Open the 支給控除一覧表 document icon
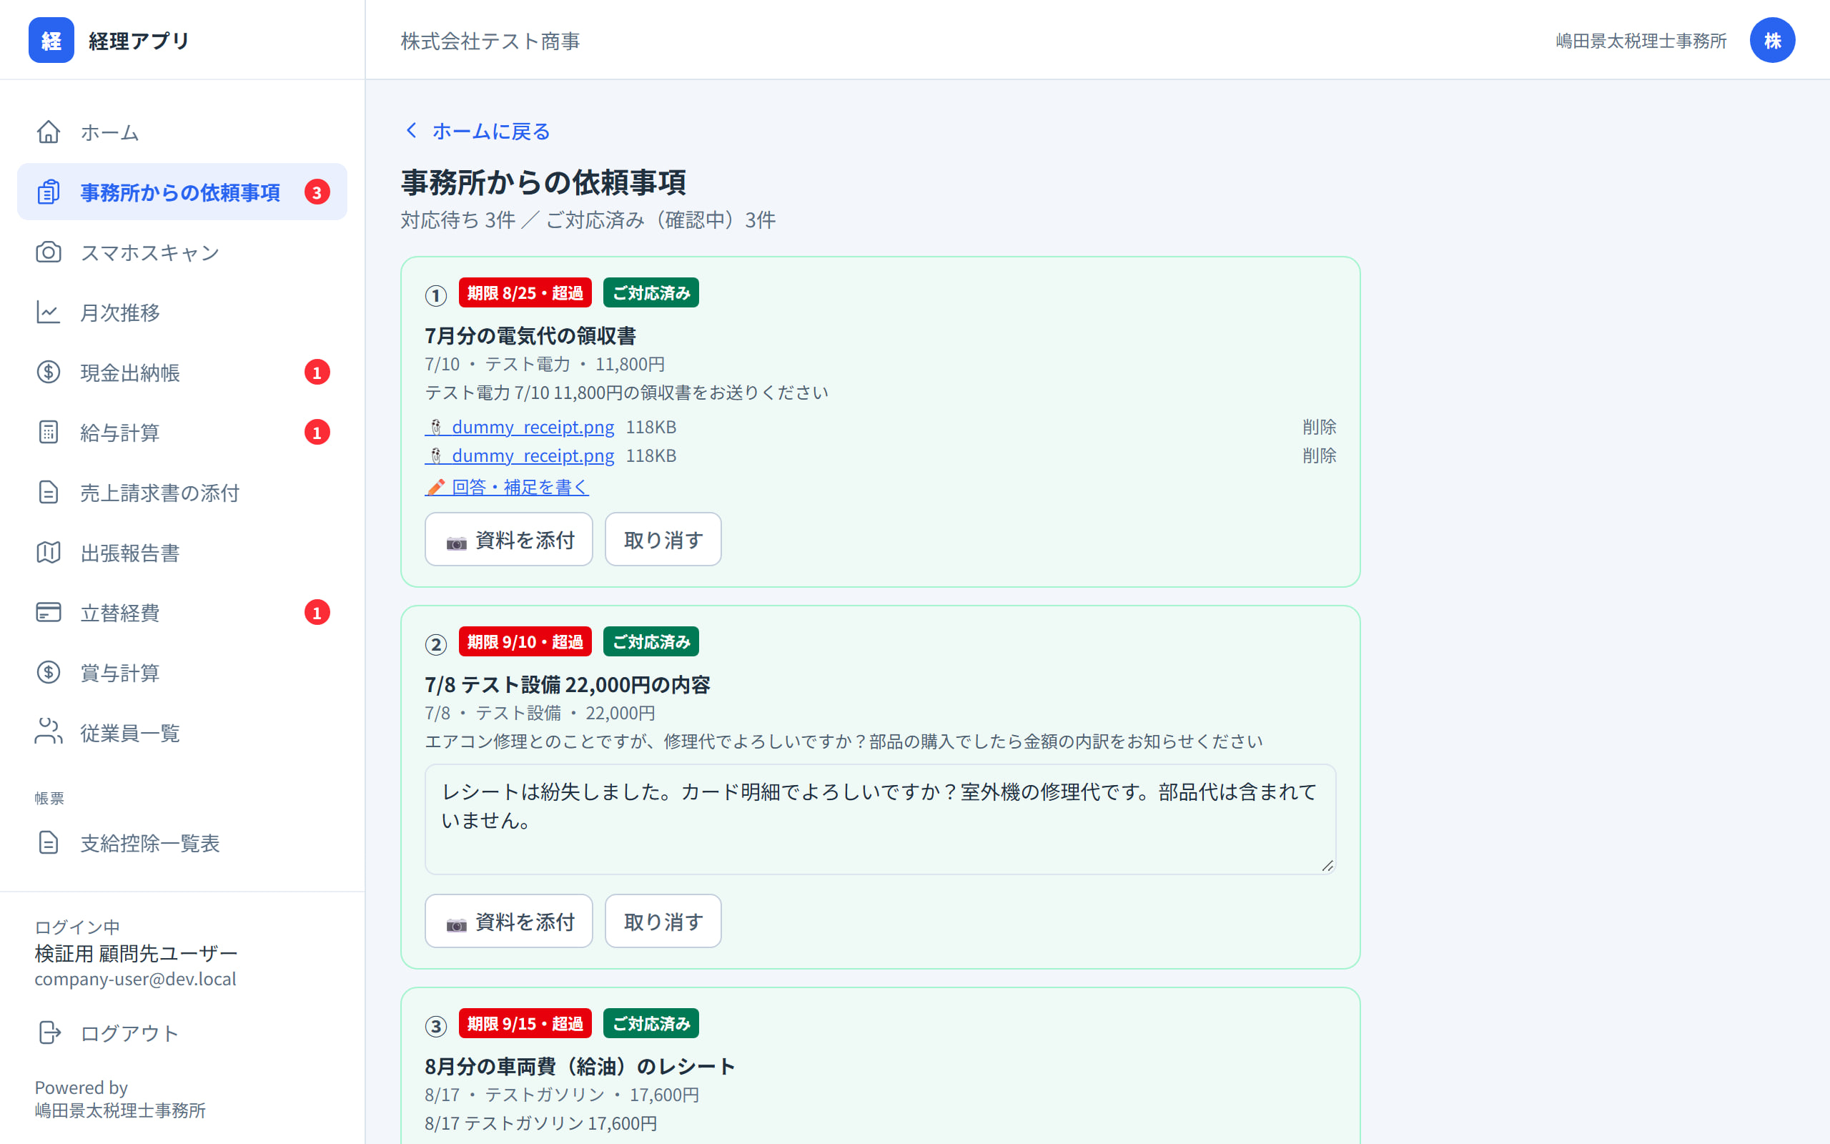1830x1144 pixels. point(49,842)
